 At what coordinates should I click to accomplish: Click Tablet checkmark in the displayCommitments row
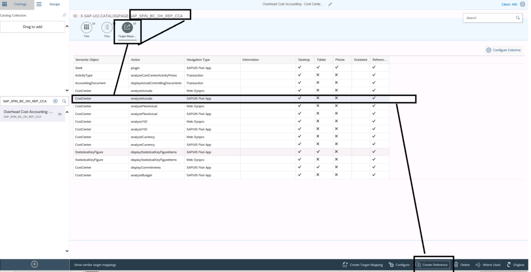point(318,167)
